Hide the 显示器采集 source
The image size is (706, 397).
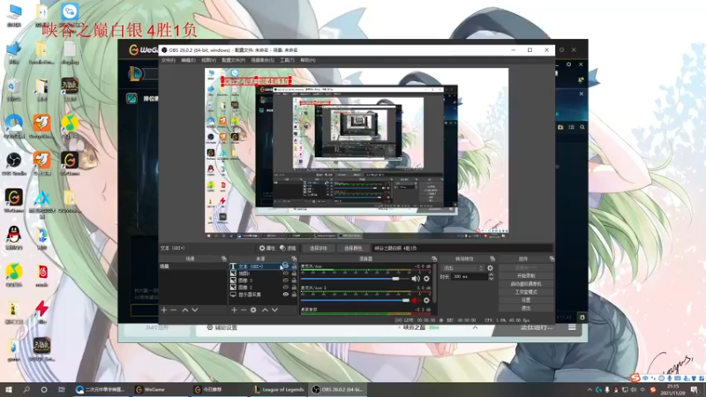[x=285, y=295]
